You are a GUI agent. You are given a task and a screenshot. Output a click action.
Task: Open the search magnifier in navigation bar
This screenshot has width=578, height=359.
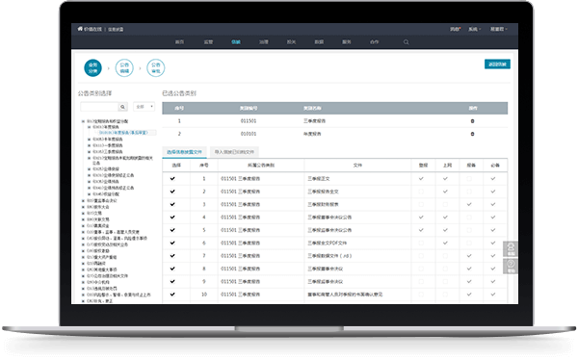tap(406, 42)
